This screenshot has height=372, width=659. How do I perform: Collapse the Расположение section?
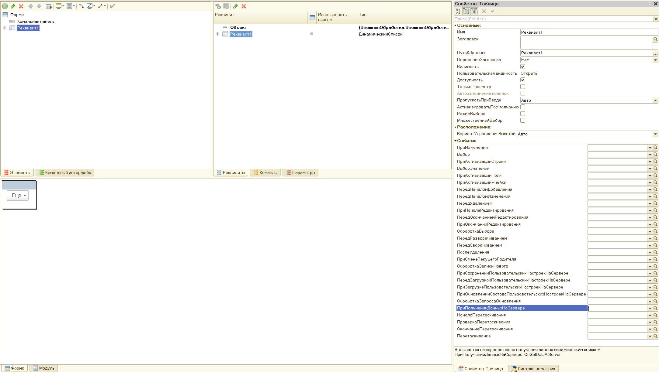(456, 127)
